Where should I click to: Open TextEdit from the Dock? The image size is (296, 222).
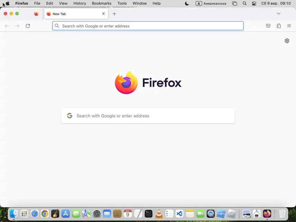tap(138, 214)
